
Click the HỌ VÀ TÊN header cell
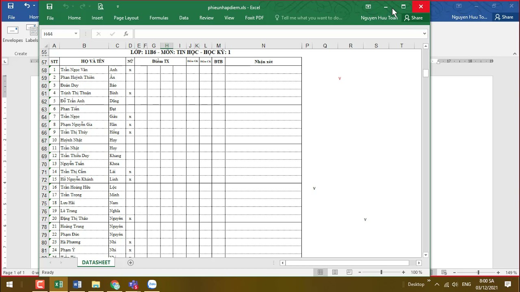coord(93,61)
